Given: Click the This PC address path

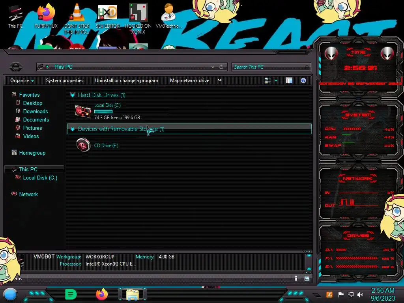Looking at the screenshot, I should click(64, 67).
